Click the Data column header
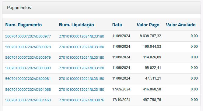 [x=117, y=25]
